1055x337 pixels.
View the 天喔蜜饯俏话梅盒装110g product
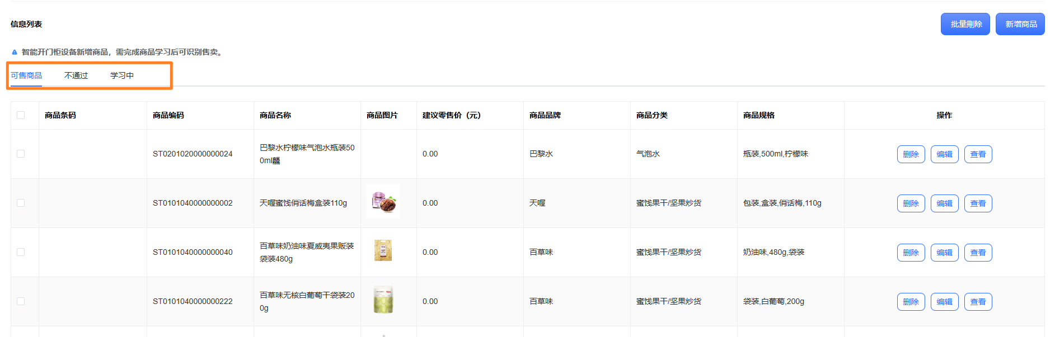[978, 203]
